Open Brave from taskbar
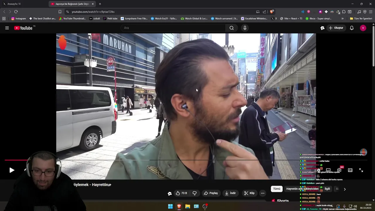Screen dimensions: 375x211 pyautogui.click(x=179, y=206)
